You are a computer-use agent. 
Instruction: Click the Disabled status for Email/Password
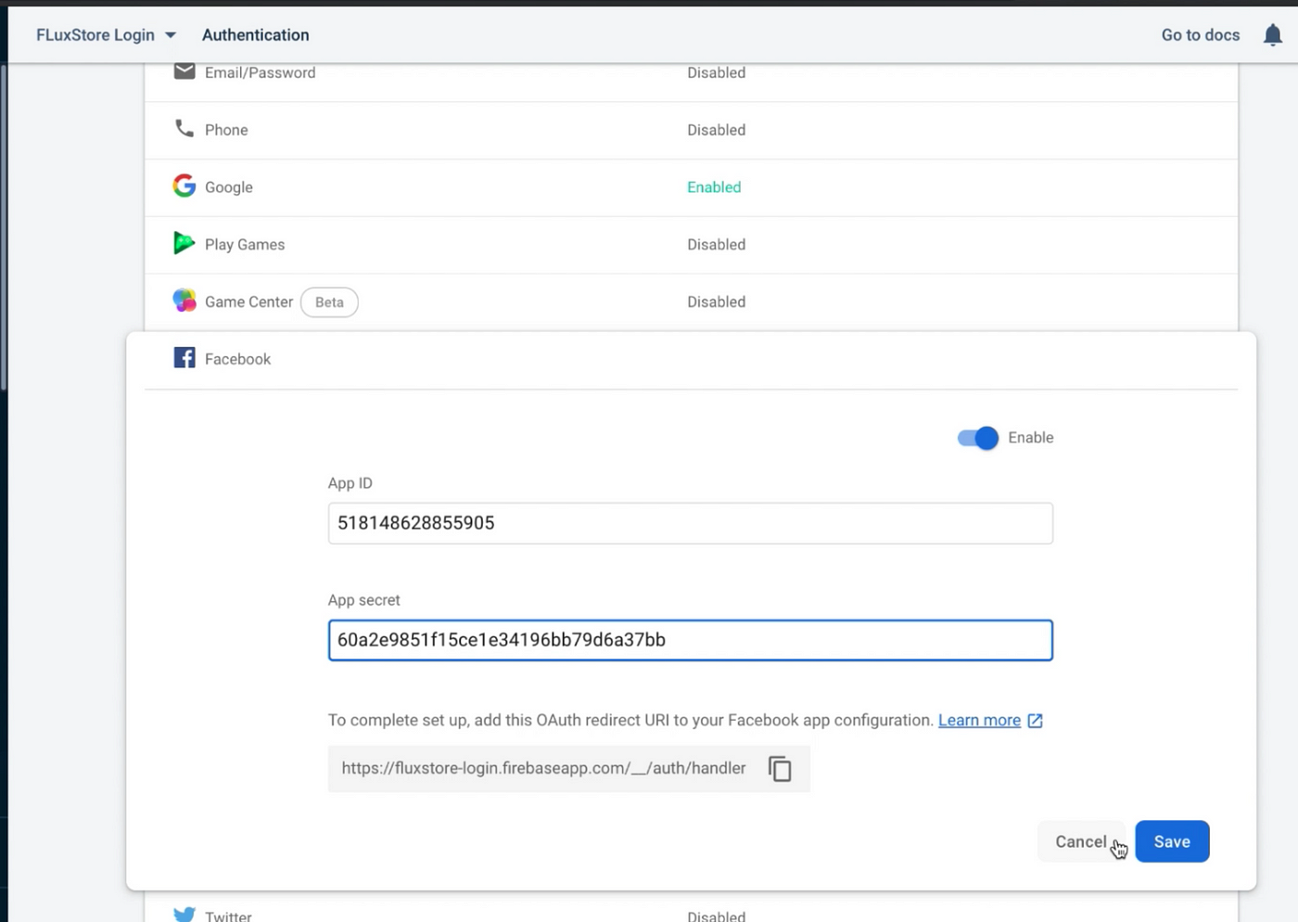tap(716, 72)
